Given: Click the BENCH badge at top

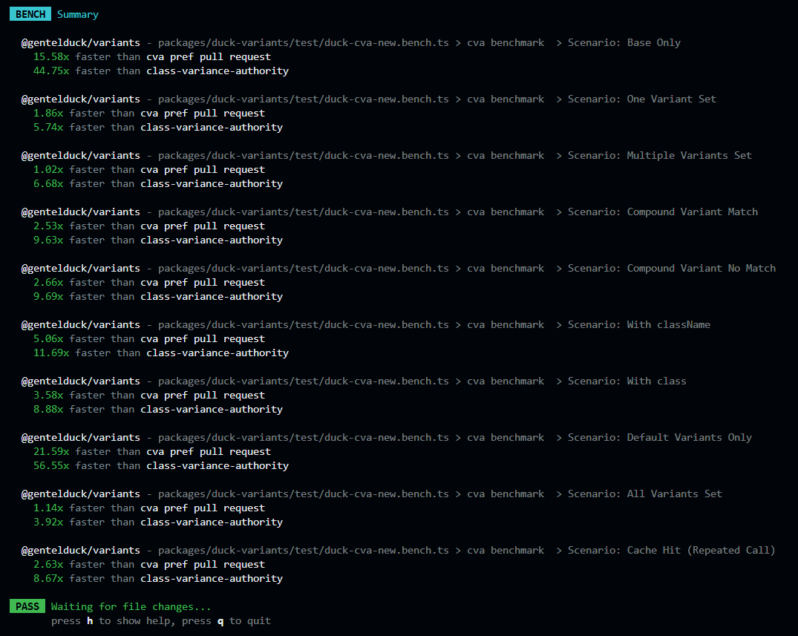Looking at the screenshot, I should point(30,14).
